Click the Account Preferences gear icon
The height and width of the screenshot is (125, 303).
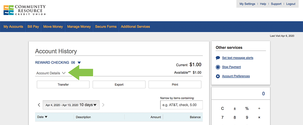tap(218, 76)
